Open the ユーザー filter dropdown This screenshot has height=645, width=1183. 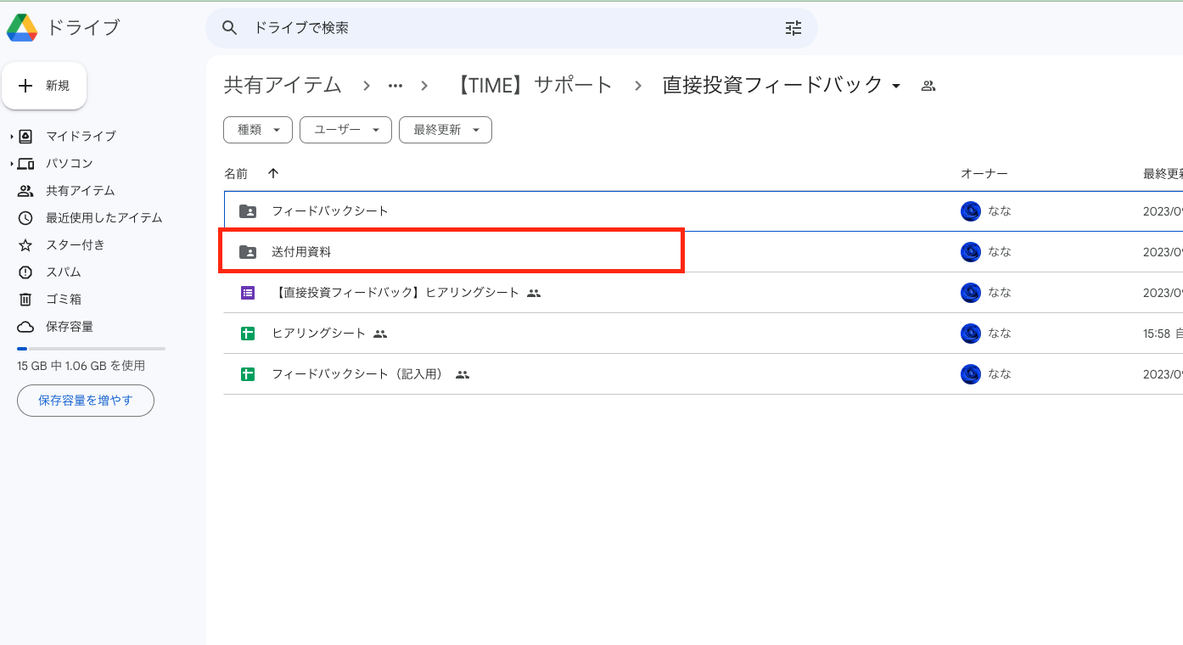[345, 129]
